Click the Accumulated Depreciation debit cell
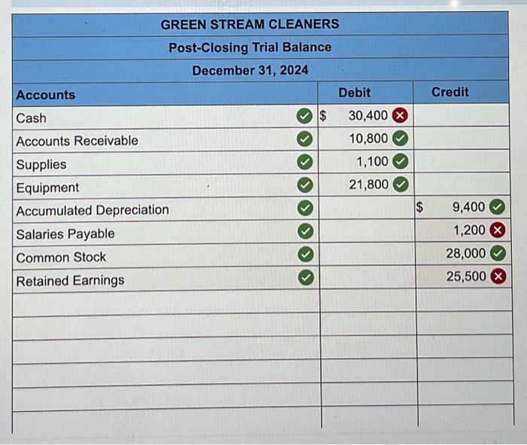The image size is (527, 445). (367, 208)
